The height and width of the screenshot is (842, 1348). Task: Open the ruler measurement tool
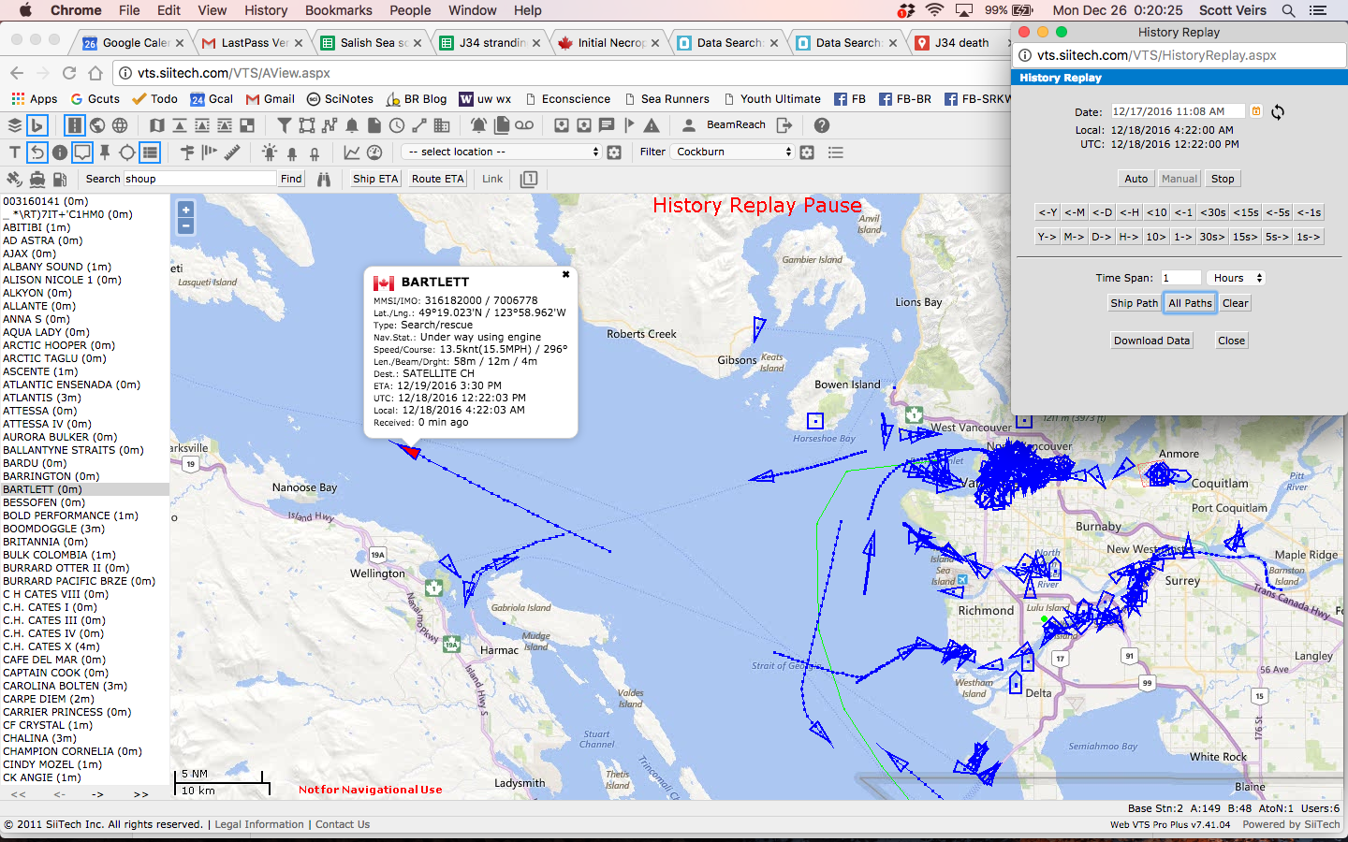pyautogui.click(x=233, y=152)
